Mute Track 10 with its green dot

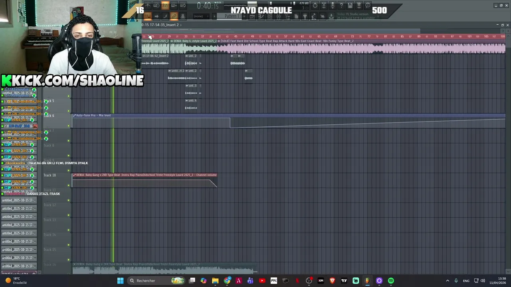[69, 185]
